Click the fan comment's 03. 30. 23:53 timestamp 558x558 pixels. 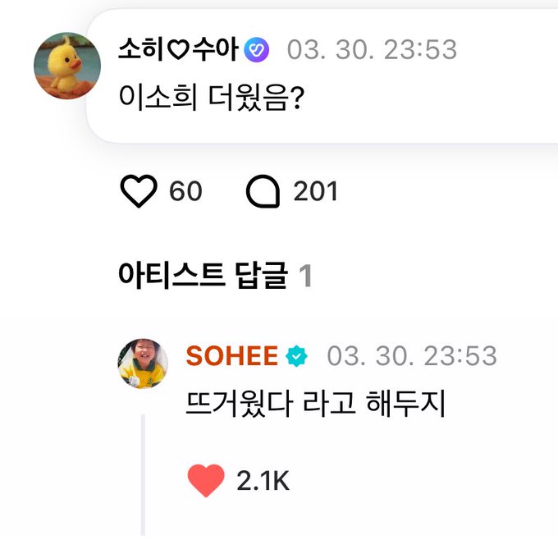(371, 50)
